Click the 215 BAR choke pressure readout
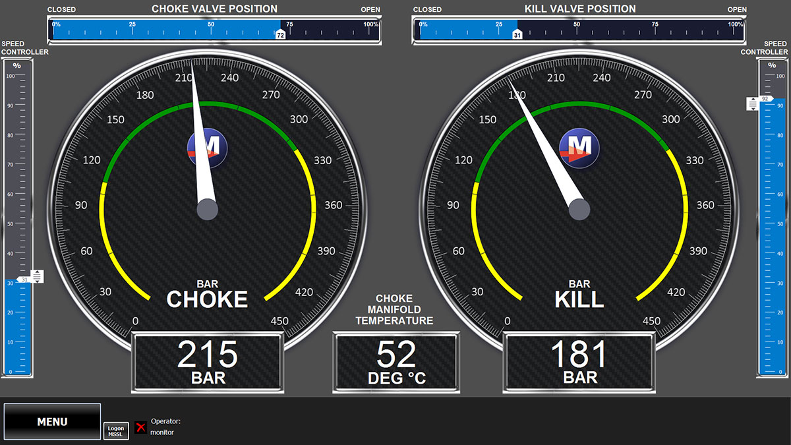 [x=208, y=359]
